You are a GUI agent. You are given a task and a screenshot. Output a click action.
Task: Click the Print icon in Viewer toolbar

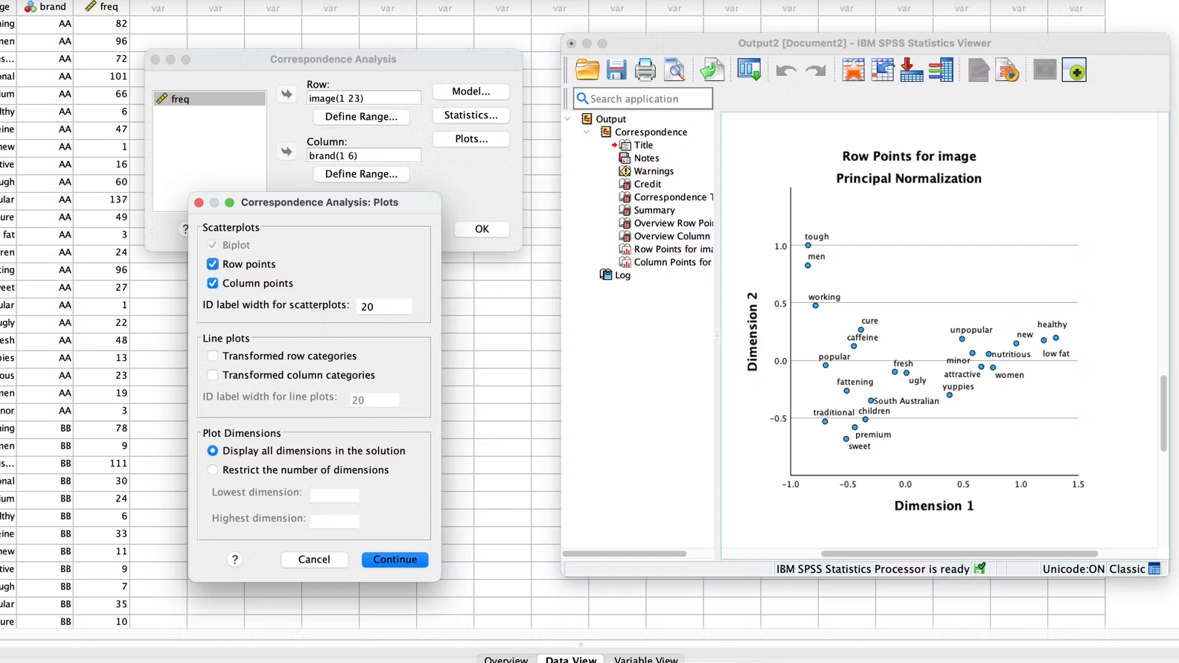[x=645, y=70]
